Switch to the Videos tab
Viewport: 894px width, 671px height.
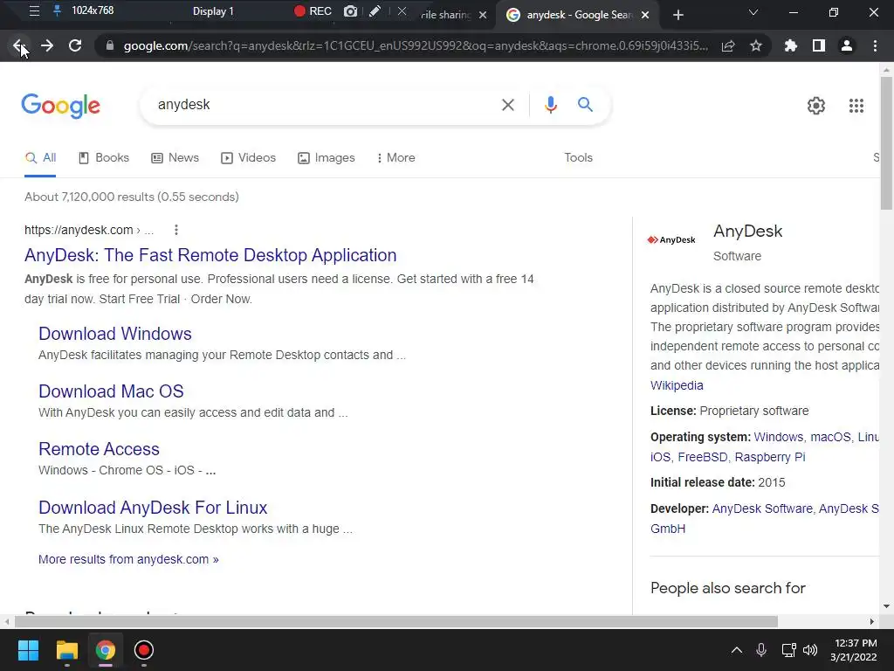(248, 158)
